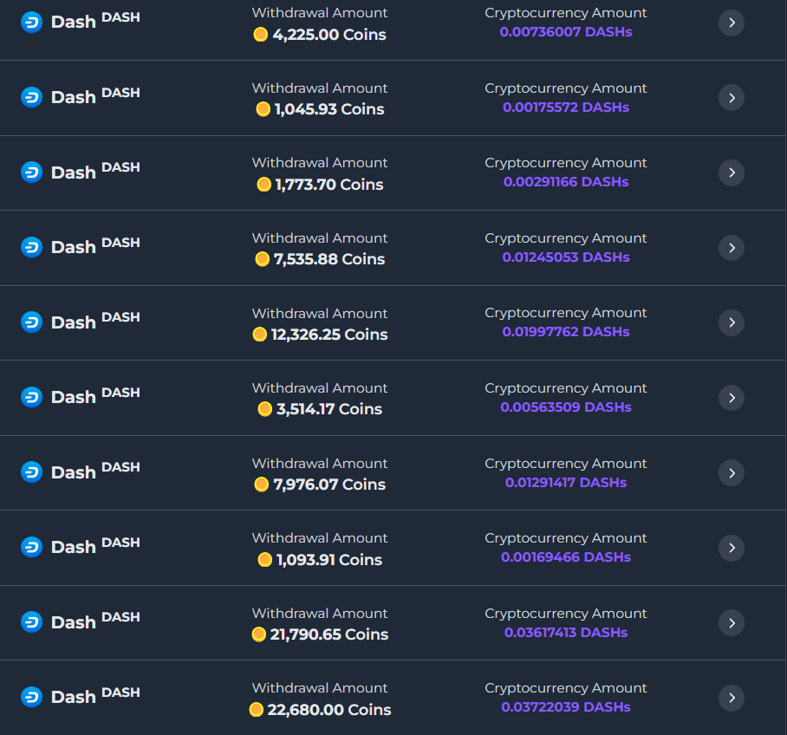
Task: Click the 0.00736007 DASHs amount link
Action: tap(566, 32)
